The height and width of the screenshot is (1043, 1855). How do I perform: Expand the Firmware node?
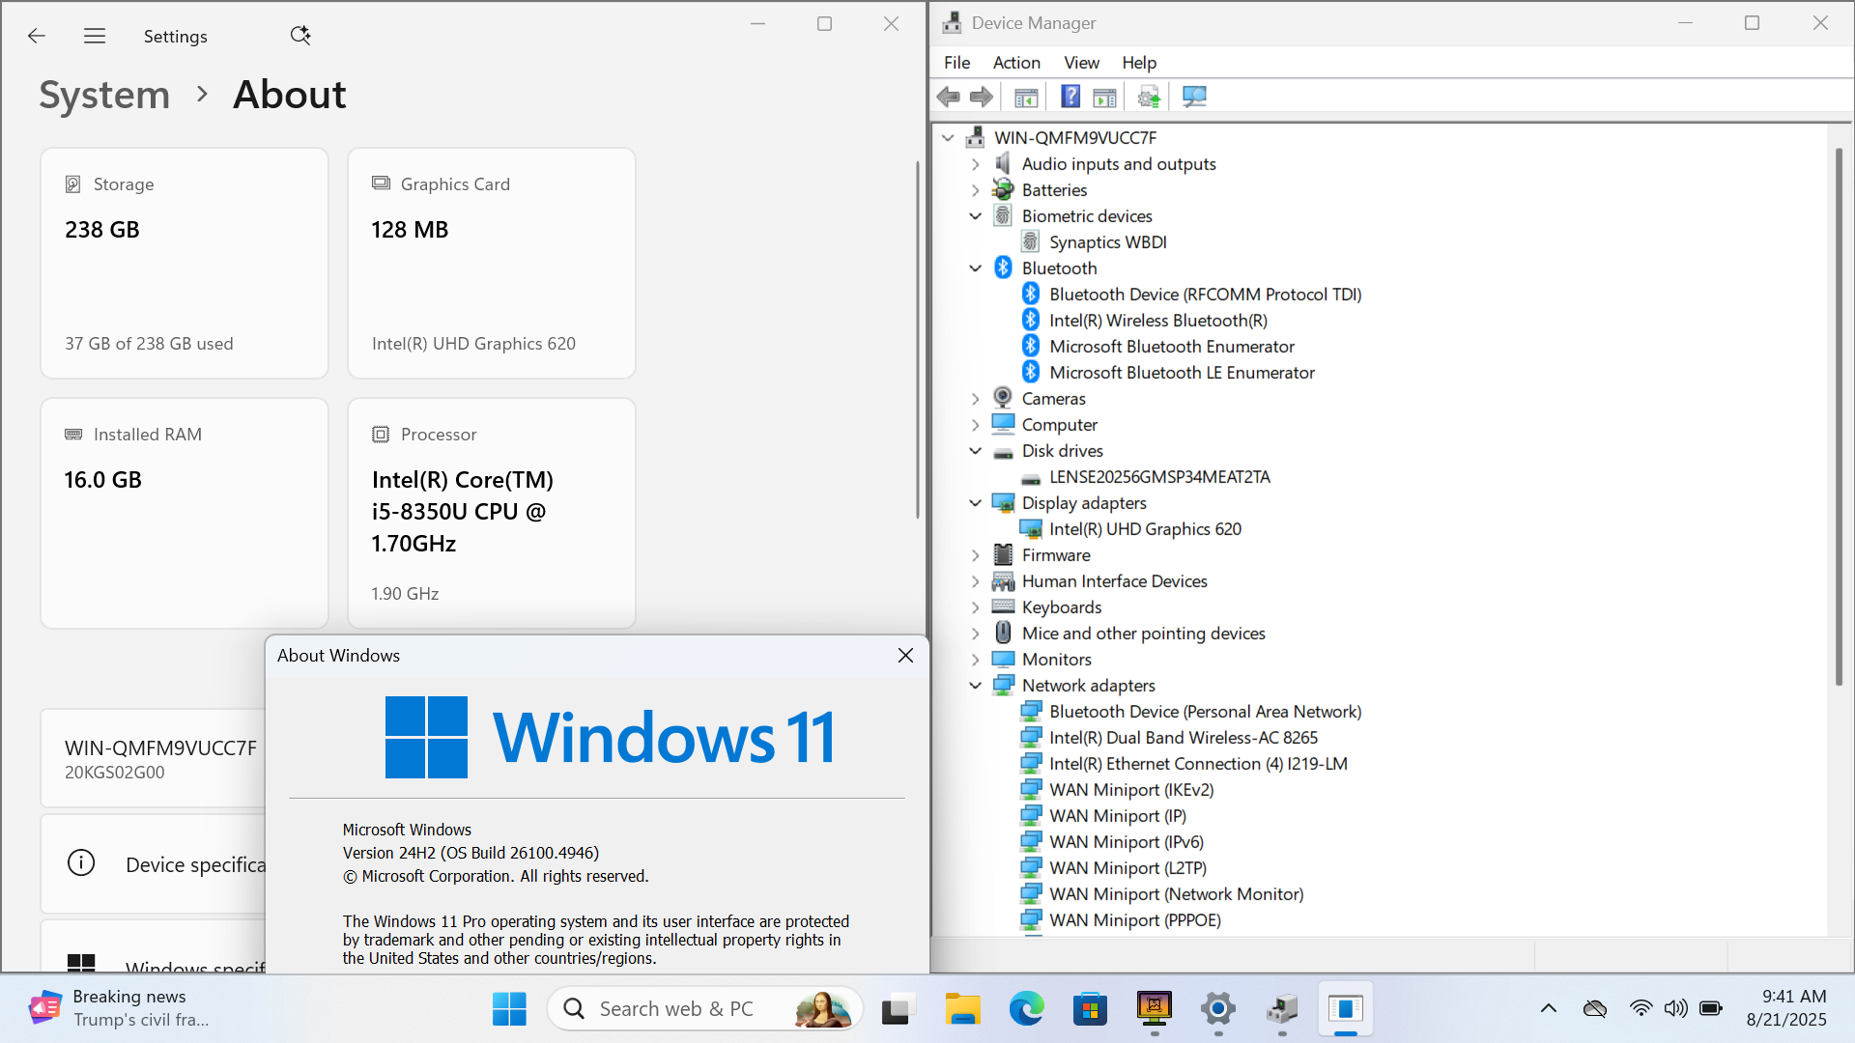(x=976, y=555)
